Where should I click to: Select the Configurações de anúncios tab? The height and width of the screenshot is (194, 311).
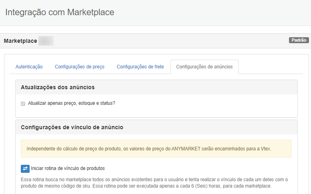click(x=204, y=67)
